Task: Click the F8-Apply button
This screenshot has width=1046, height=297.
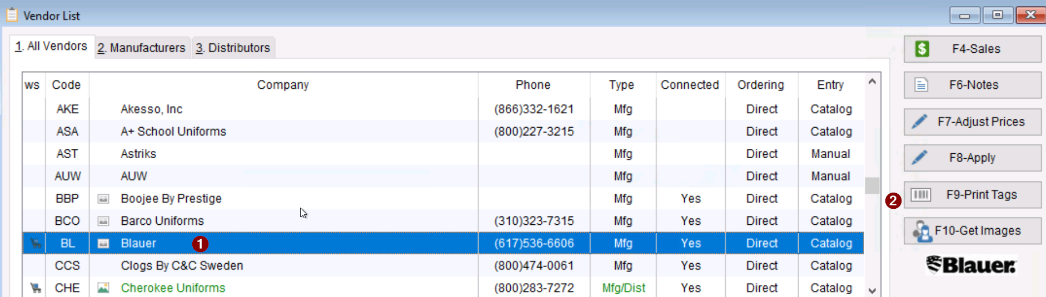Action: tap(972, 158)
